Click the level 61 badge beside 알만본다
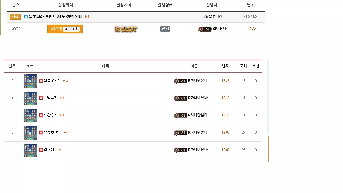 pos(205,29)
